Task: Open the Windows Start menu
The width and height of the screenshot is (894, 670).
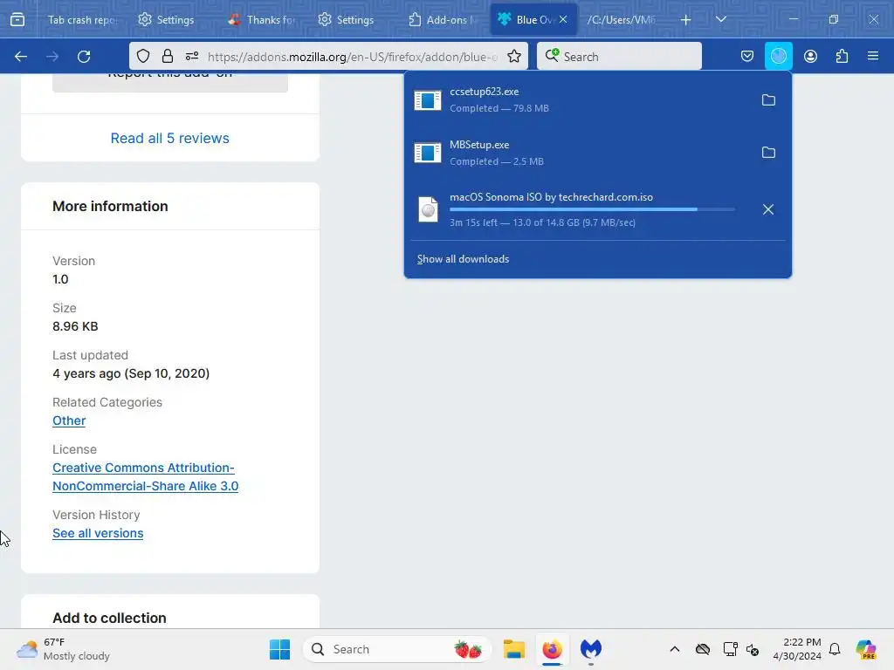Action: click(279, 649)
